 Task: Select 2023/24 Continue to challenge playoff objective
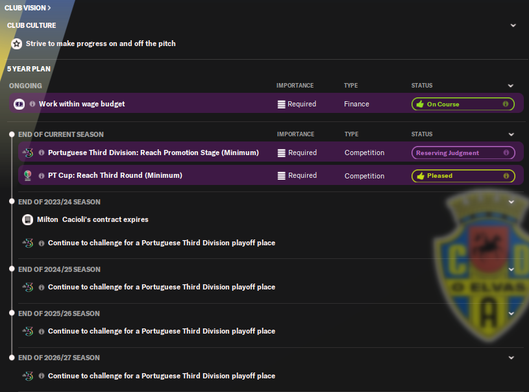coord(161,243)
